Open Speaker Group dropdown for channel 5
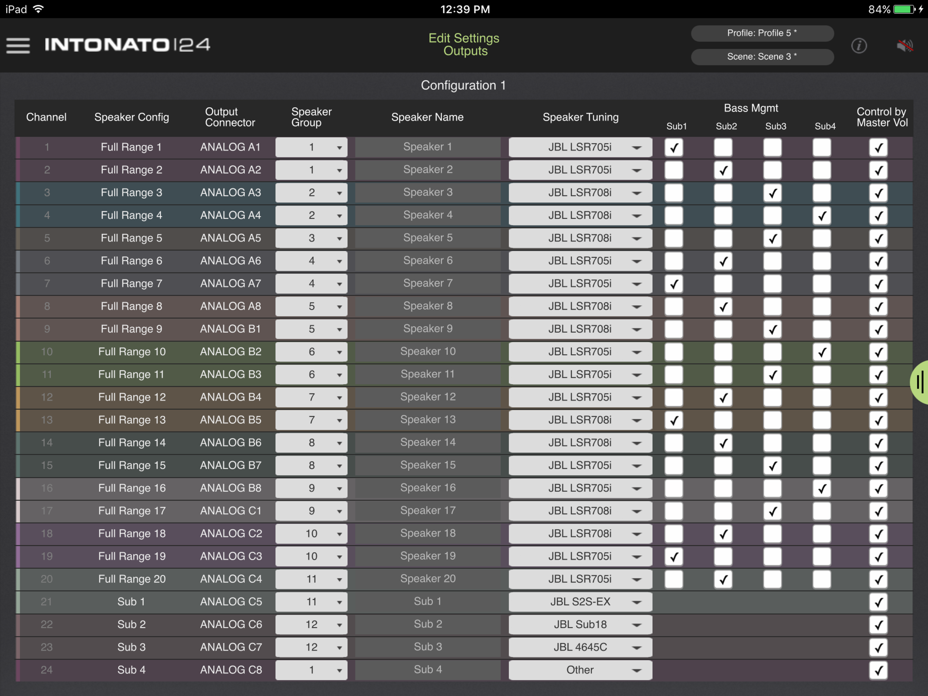The width and height of the screenshot is (928, 696). pyautogui.click(x=311, y=238)
